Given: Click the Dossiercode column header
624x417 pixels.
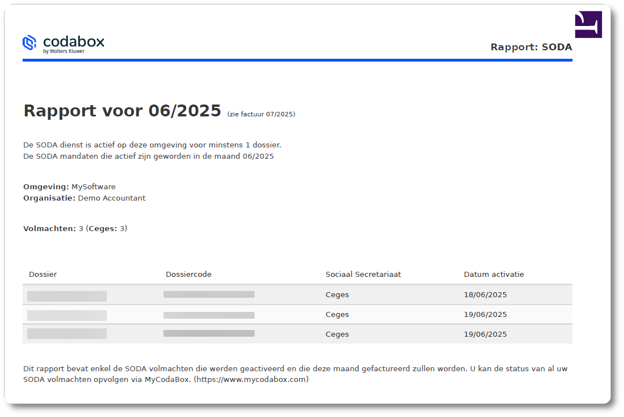Looking at the screenshot, I should (x=188, y=274).
